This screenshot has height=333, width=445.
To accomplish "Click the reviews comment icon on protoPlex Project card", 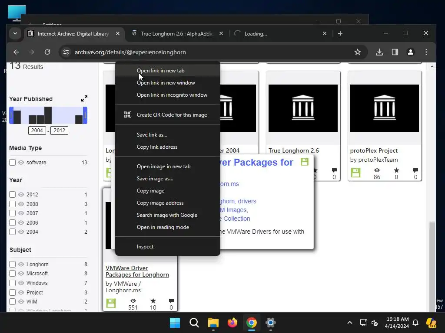I will point(415,170).
